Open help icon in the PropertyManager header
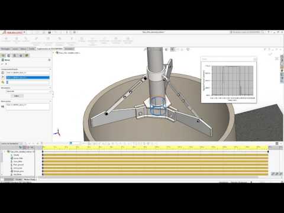284x213 pixels. (x=49, y=60)
